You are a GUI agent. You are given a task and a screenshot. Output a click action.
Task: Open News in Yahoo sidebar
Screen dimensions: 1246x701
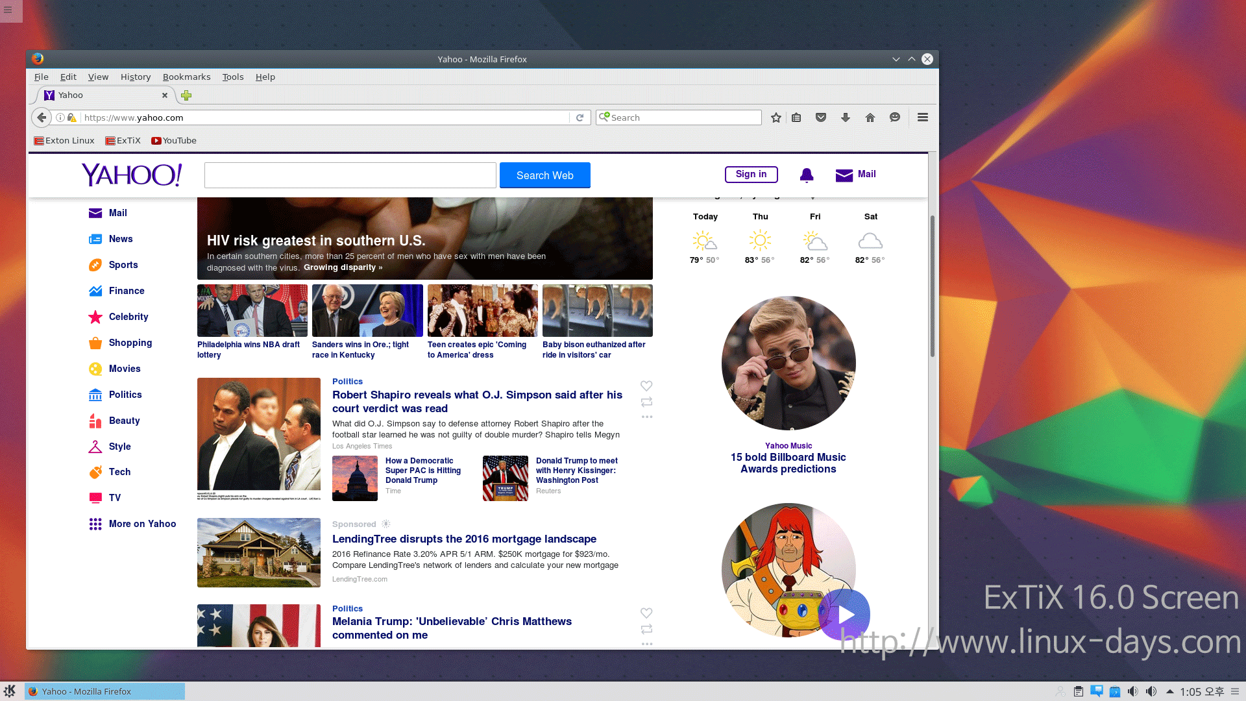pyautogui.click(x=111, y=239)
